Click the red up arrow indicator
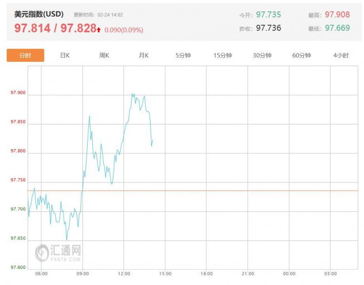 (x=99, y=29)
